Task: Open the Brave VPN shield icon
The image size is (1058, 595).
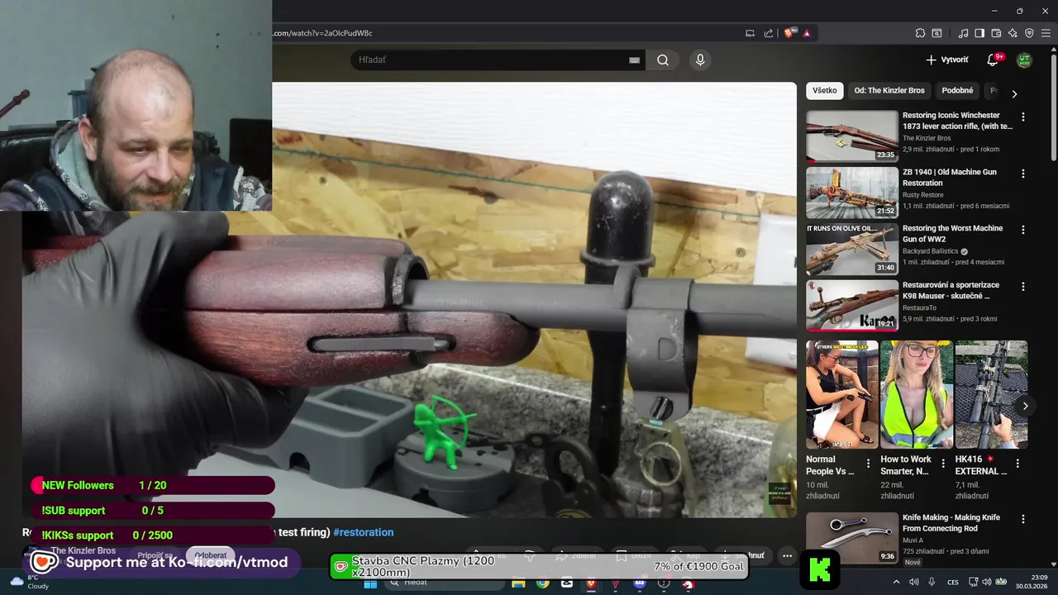Action: pos(1029,33)
